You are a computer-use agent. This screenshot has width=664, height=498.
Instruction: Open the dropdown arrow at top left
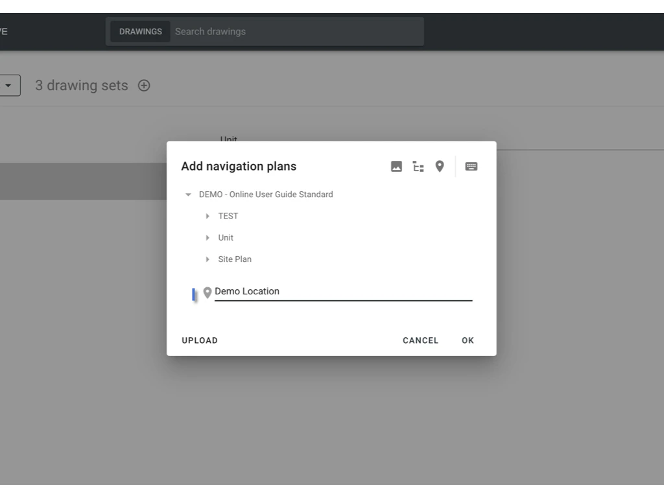9,85
